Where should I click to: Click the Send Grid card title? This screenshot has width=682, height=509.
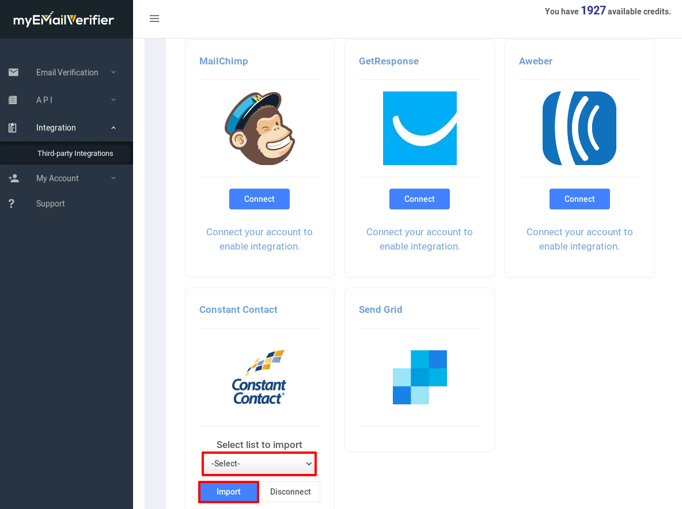tap(381, 309)
